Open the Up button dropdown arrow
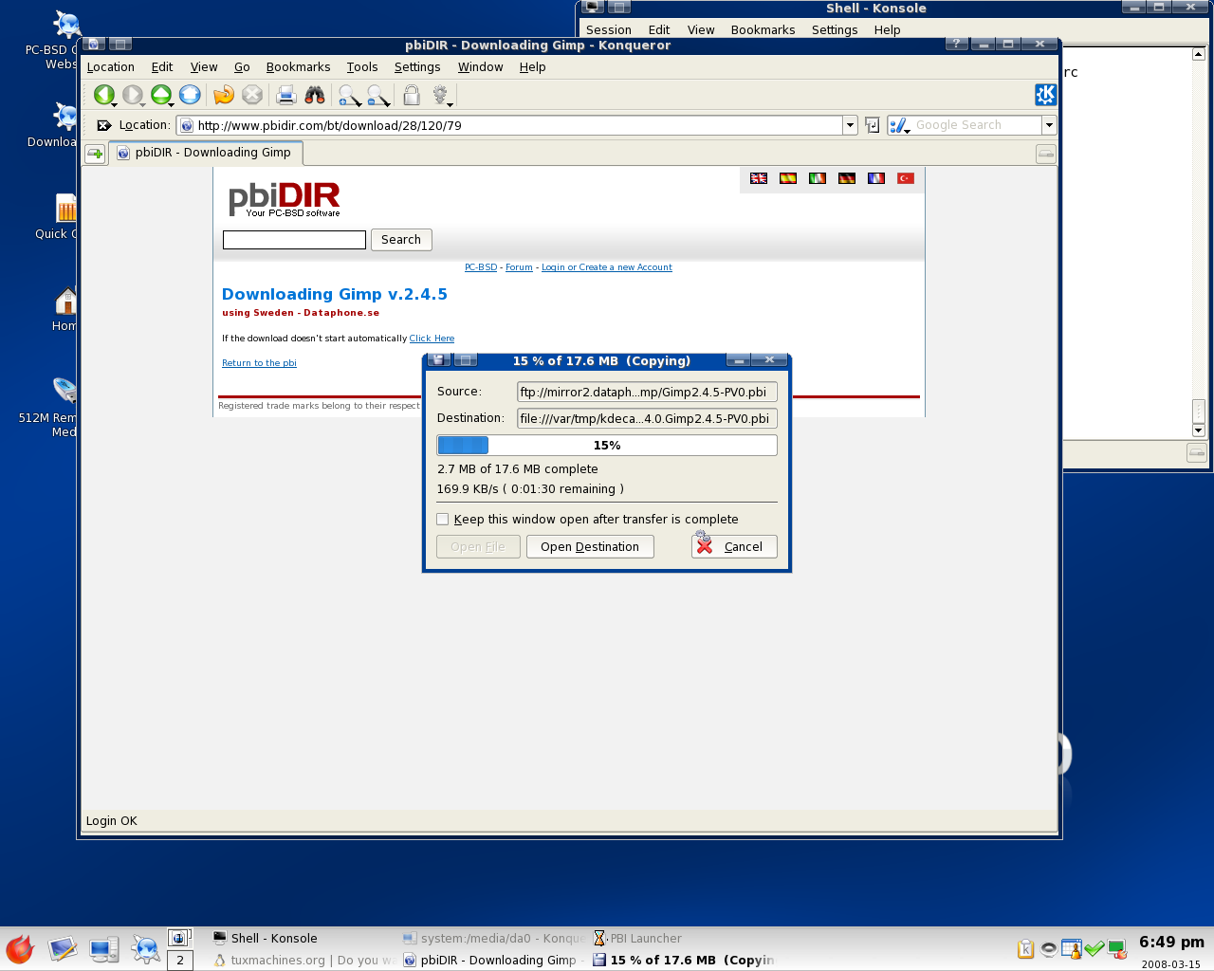 (172, 104)
